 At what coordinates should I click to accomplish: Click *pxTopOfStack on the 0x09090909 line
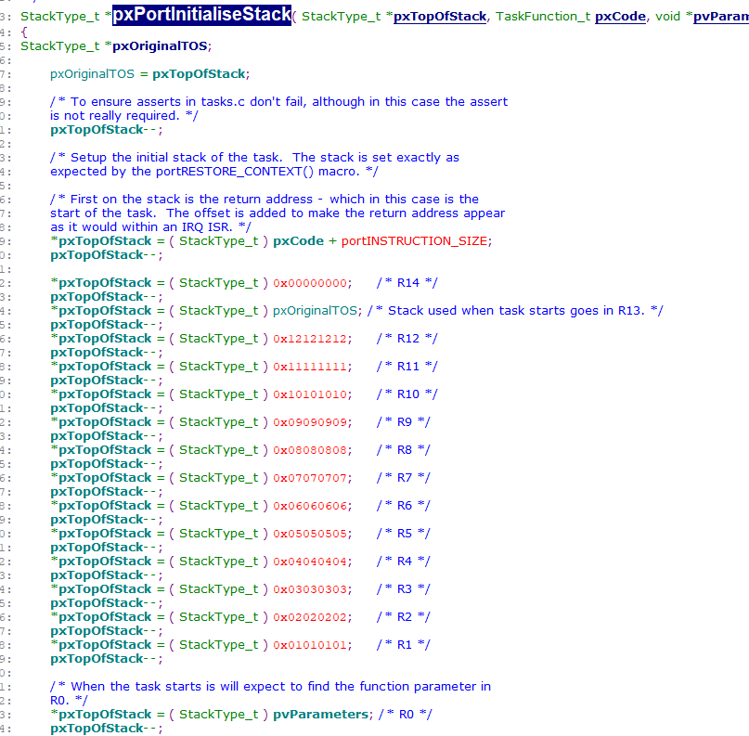pyautogui.click(x=101, y=422)
